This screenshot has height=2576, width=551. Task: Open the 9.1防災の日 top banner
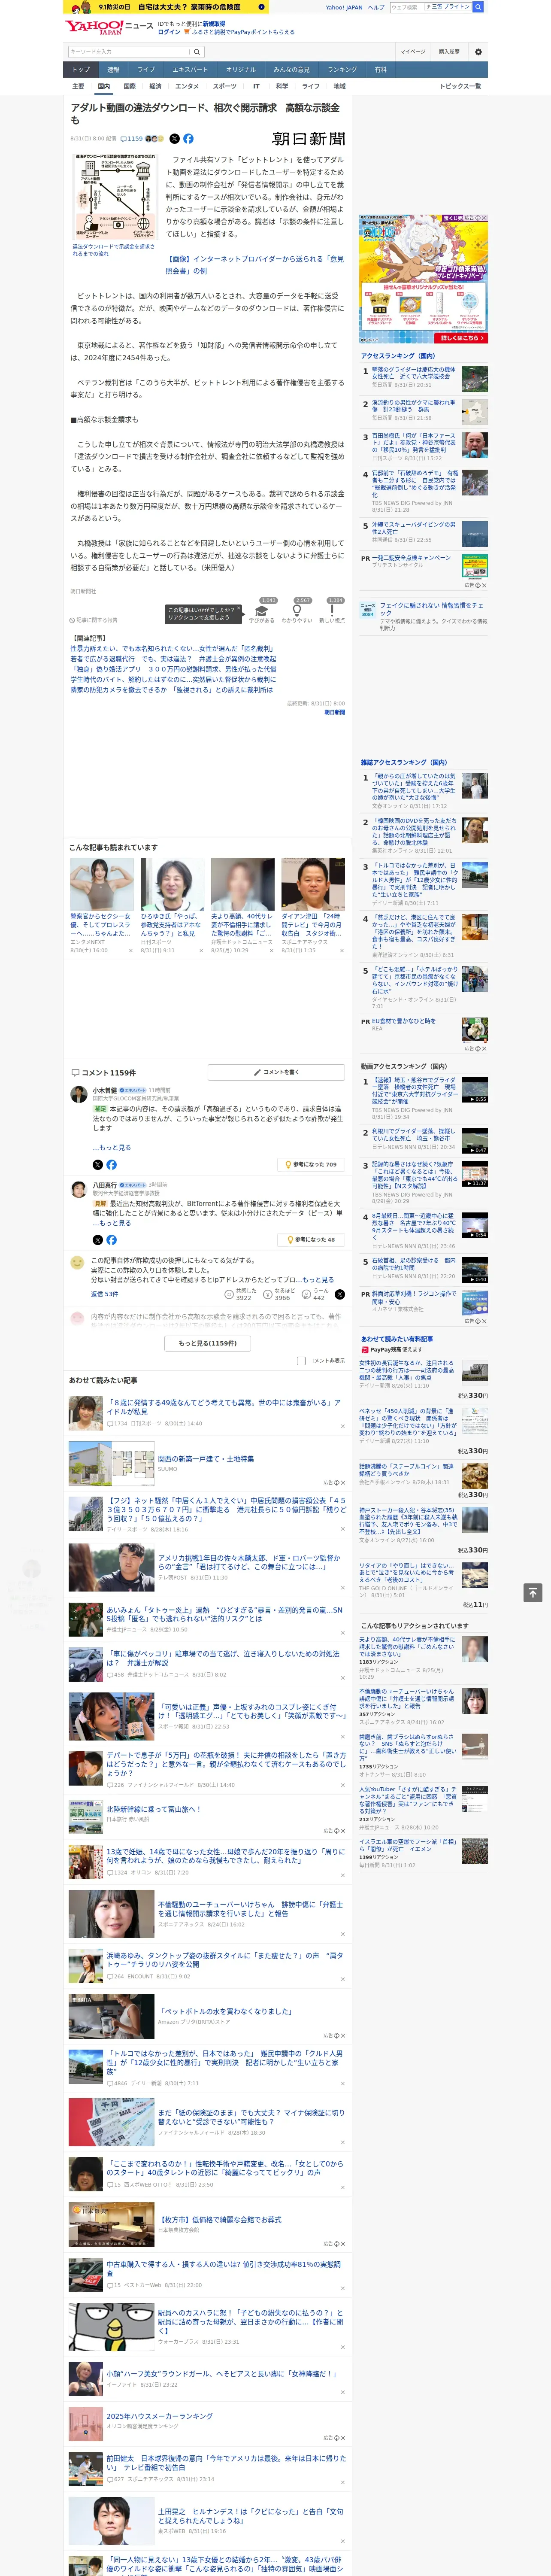click(x=165, y=7)
